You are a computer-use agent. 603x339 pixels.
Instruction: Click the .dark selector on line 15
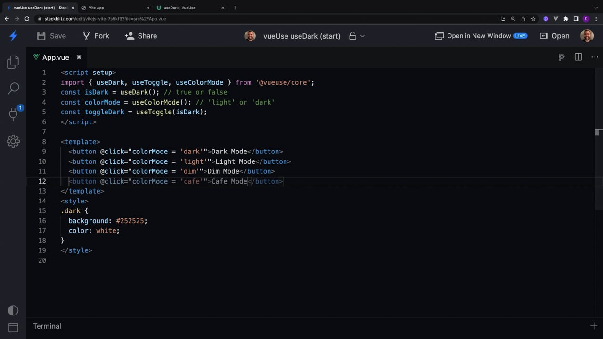pos(71,211)
